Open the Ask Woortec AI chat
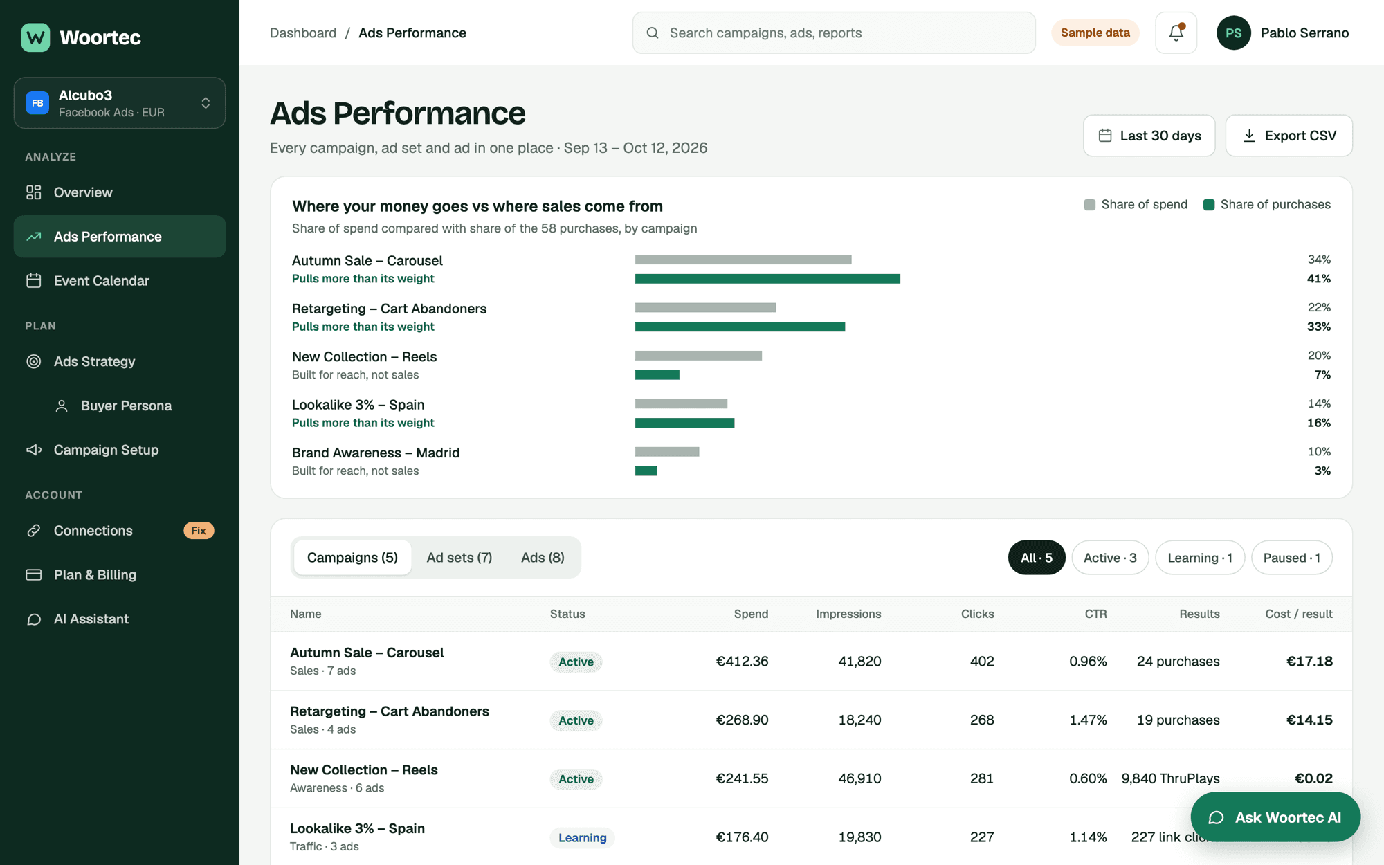The height and width of the screenshot is (865, 1384). coord(1275,817)
